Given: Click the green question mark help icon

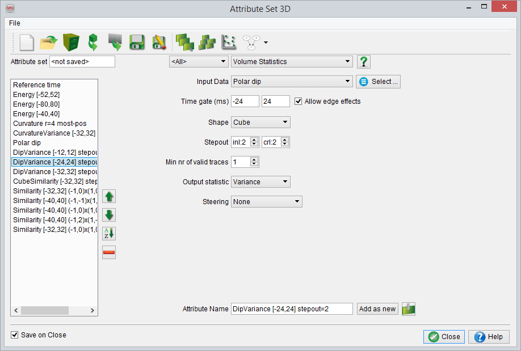Looking at the screenshot, I should click(x=363, y=62).
